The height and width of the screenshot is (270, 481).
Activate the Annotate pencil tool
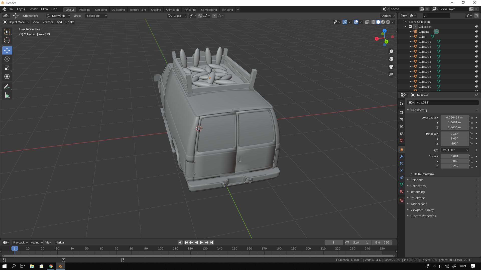pos(7,87)
